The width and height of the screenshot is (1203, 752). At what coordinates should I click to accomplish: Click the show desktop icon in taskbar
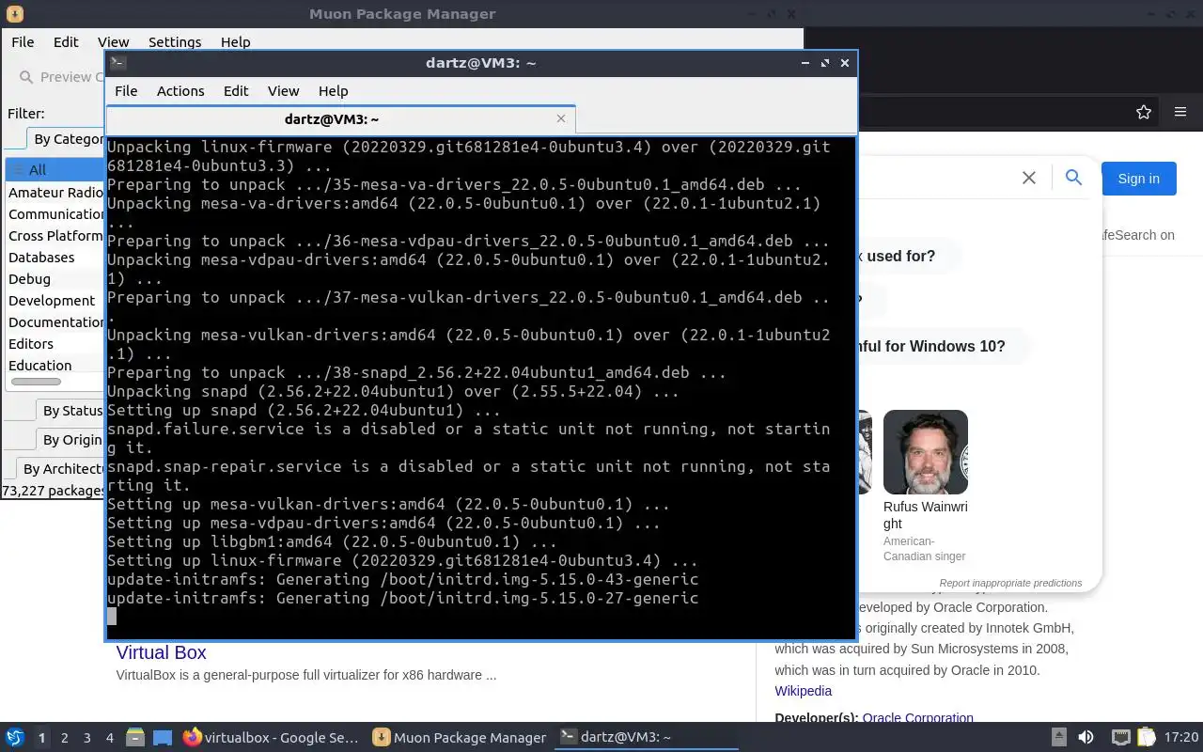[163, 738]
